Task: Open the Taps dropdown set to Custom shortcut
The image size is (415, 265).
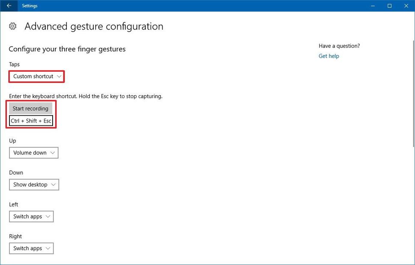Action: [36, 76]
